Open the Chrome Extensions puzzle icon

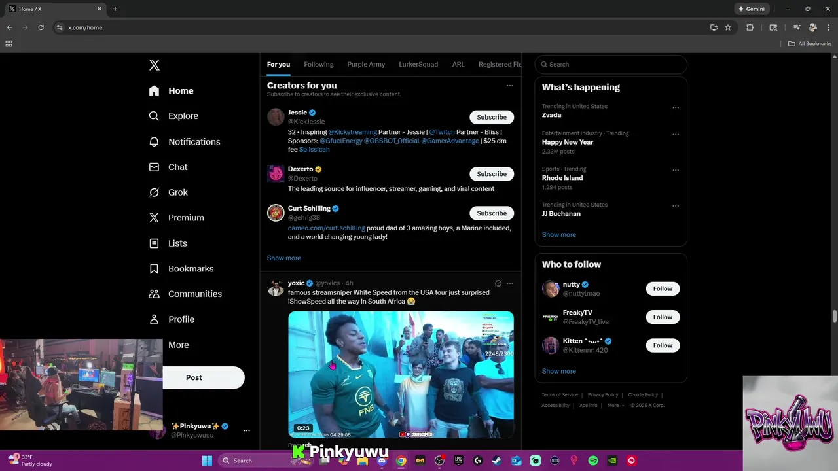click(750, 27)
